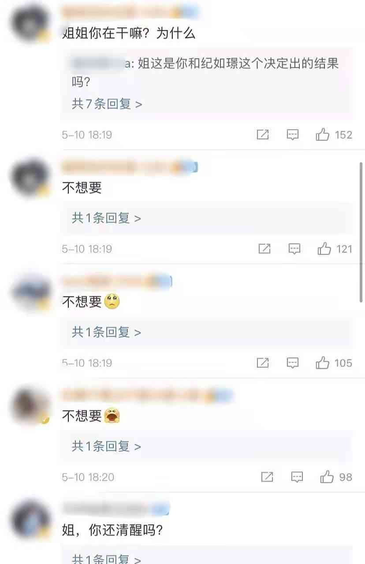Share the comment posted at 18:20
Image resolution: width=365 pixels, height=564 pixels.
(x=267, y=477)
